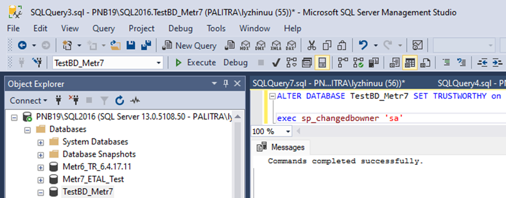Open a new XMLA query
The image size is (506, 198).
[x=276, y=46]
